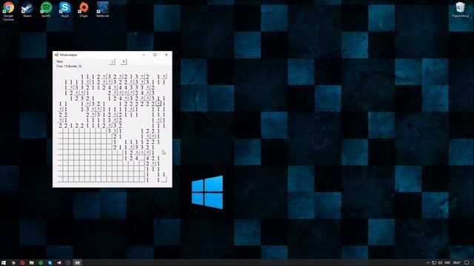Click the flagged cell in board's top-right corner
Image resolution: width=474 pixels, height=266 pixels.
[x=164, y=77]
